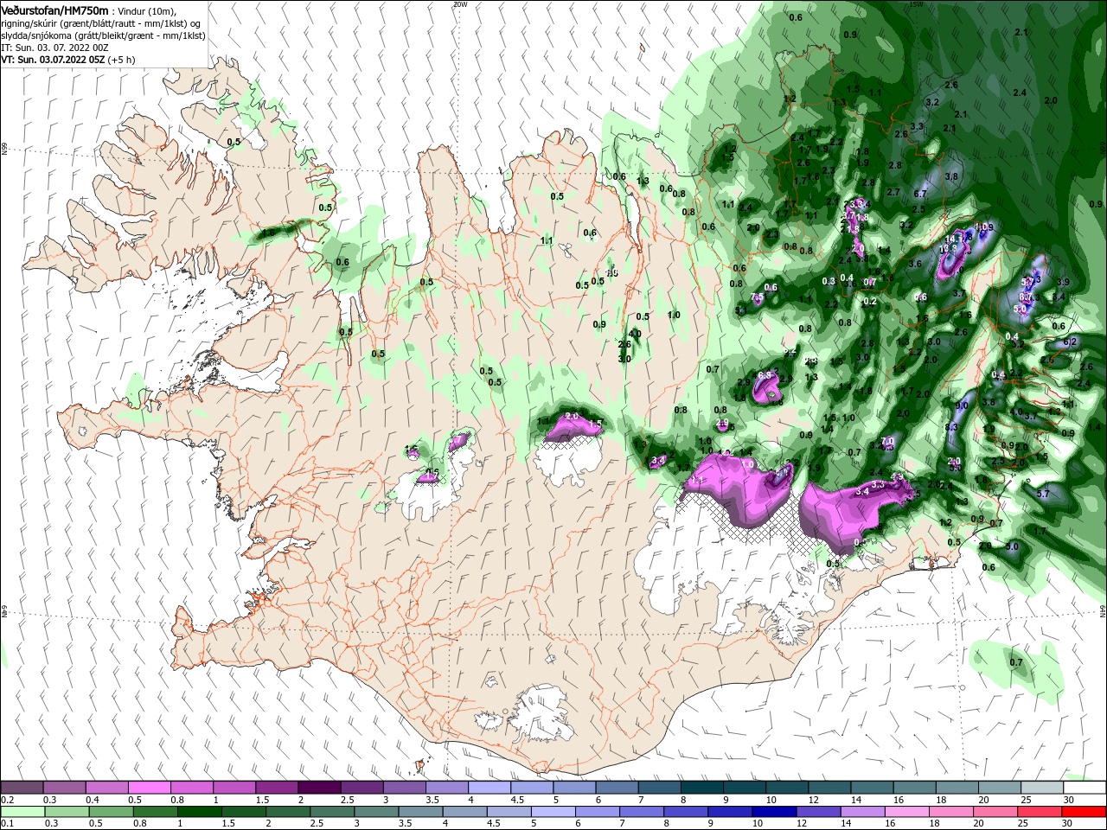Click the 'IT: Sun. 03. 07. 2022 00Z' line

click(54, 48)
